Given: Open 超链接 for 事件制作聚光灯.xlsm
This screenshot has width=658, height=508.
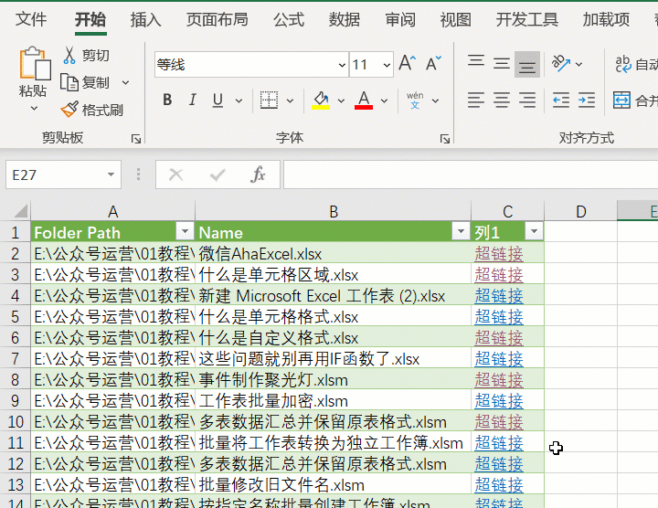Looking at the screenshot, I should (499, 380).
